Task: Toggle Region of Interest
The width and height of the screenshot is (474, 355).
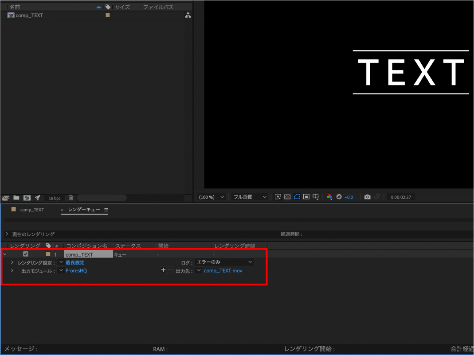Action: click(306, 197)
